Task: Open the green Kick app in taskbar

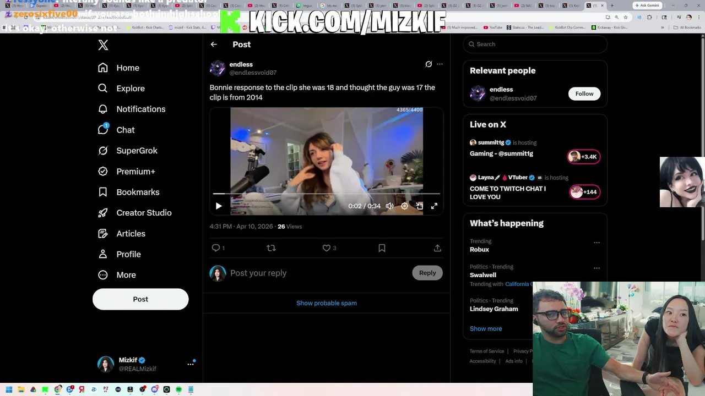Action: click(45, 389)
